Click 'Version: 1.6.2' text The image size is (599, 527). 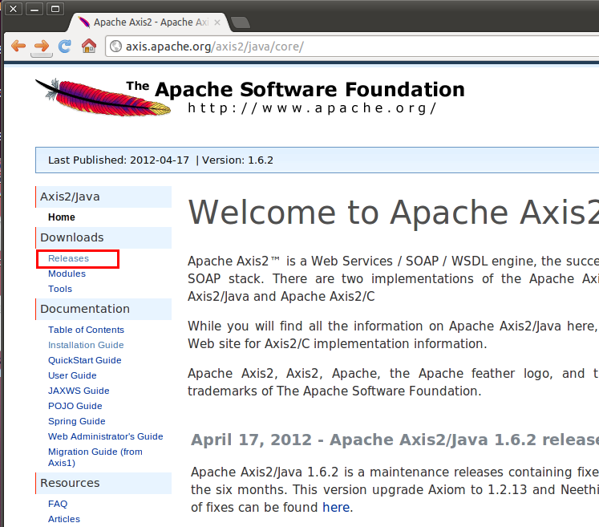(x=237, y=160)
